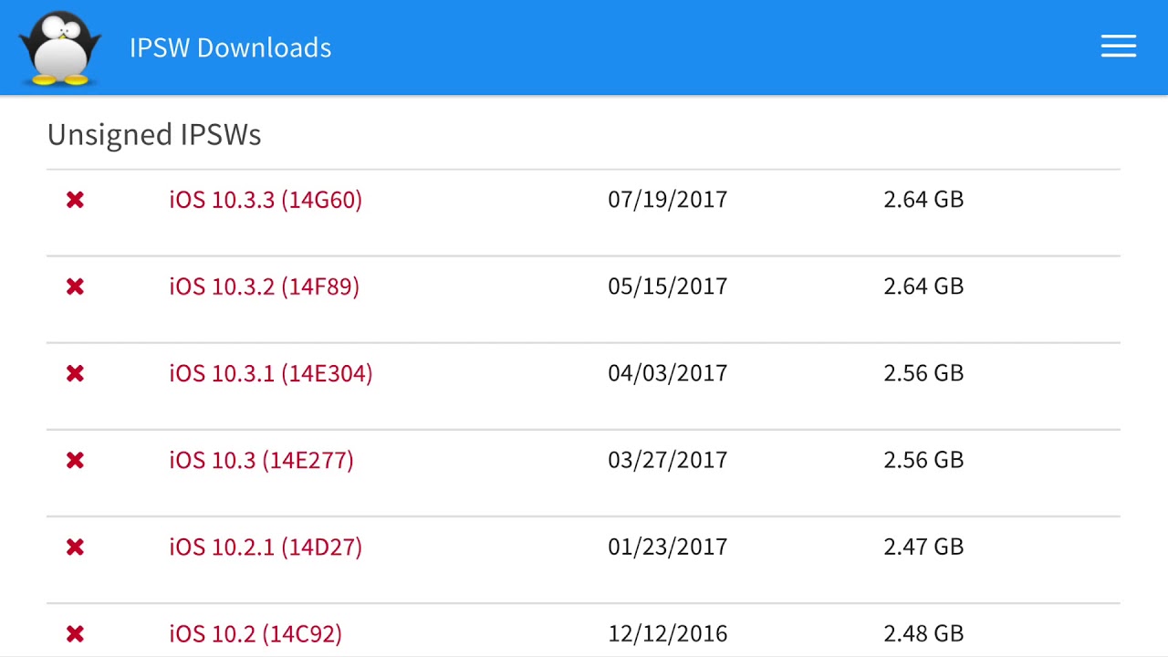1168x657 pixels.
Task: Click the unsigned X icon for iOS 10.3.1
Action: pyautogui.click(x=75, y=373)
